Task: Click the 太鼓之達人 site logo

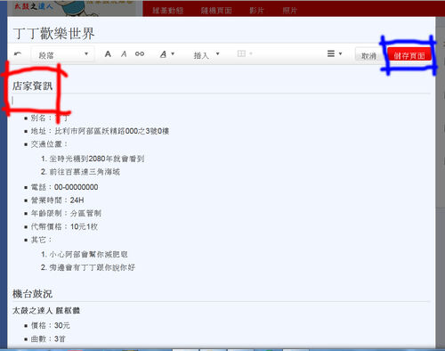Action: coord(34,6)
